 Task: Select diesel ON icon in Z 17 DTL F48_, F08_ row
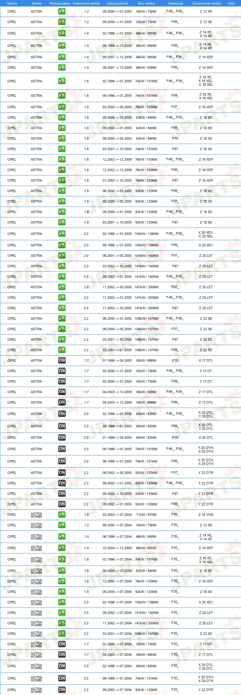pos(62,392)
